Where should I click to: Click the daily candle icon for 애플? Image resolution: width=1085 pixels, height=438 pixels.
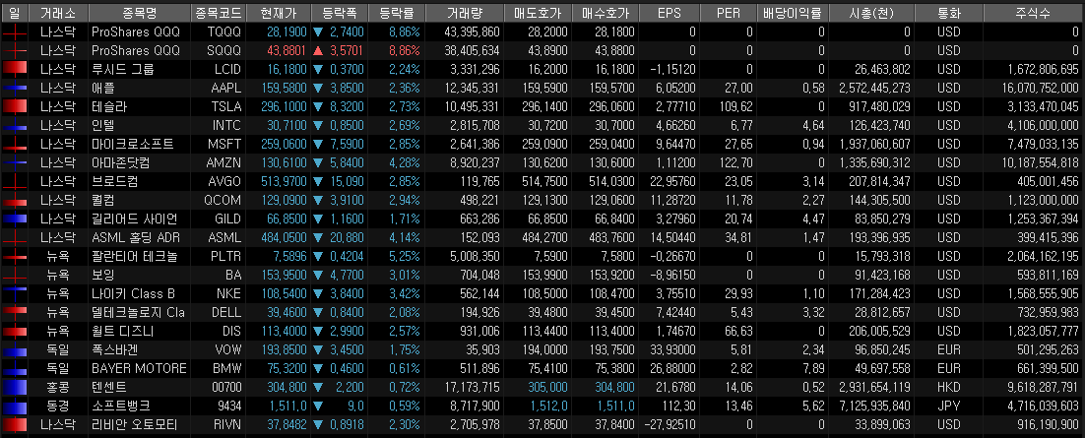click(x=14, y=88)
